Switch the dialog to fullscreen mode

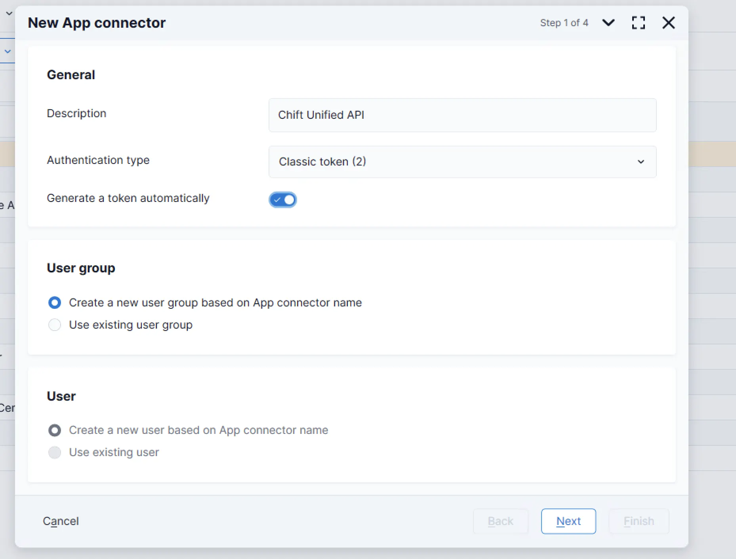coord(638,23)
